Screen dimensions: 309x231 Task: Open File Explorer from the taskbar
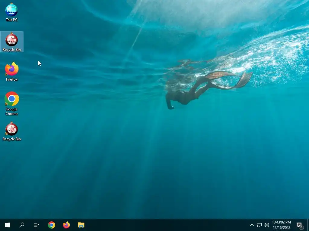pos(81,225)
